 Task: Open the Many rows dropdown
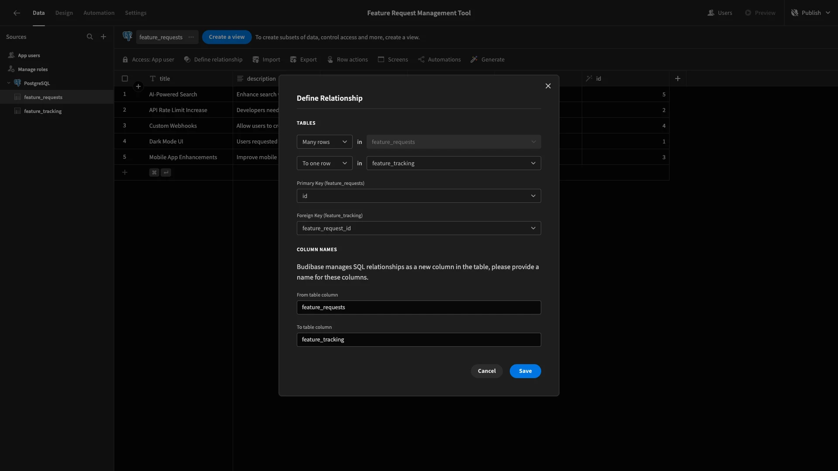click(325, 142)
